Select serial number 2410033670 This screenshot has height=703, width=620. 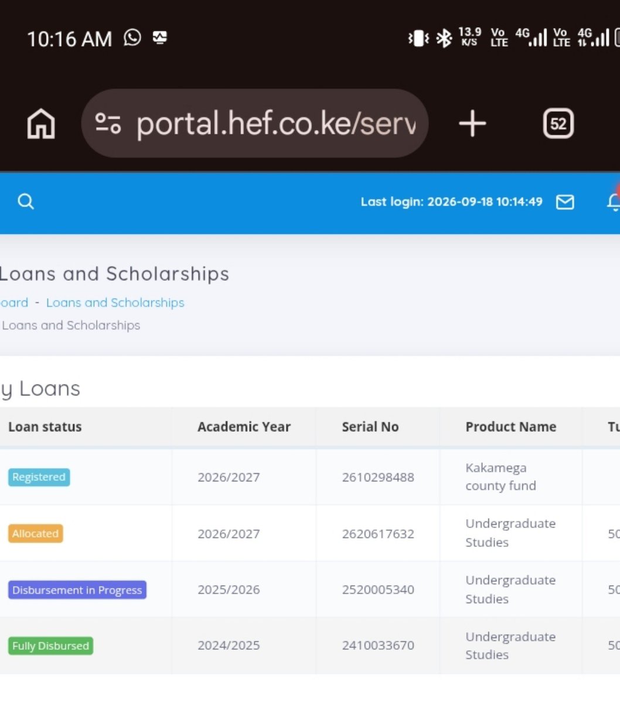[x=378, y=646]
